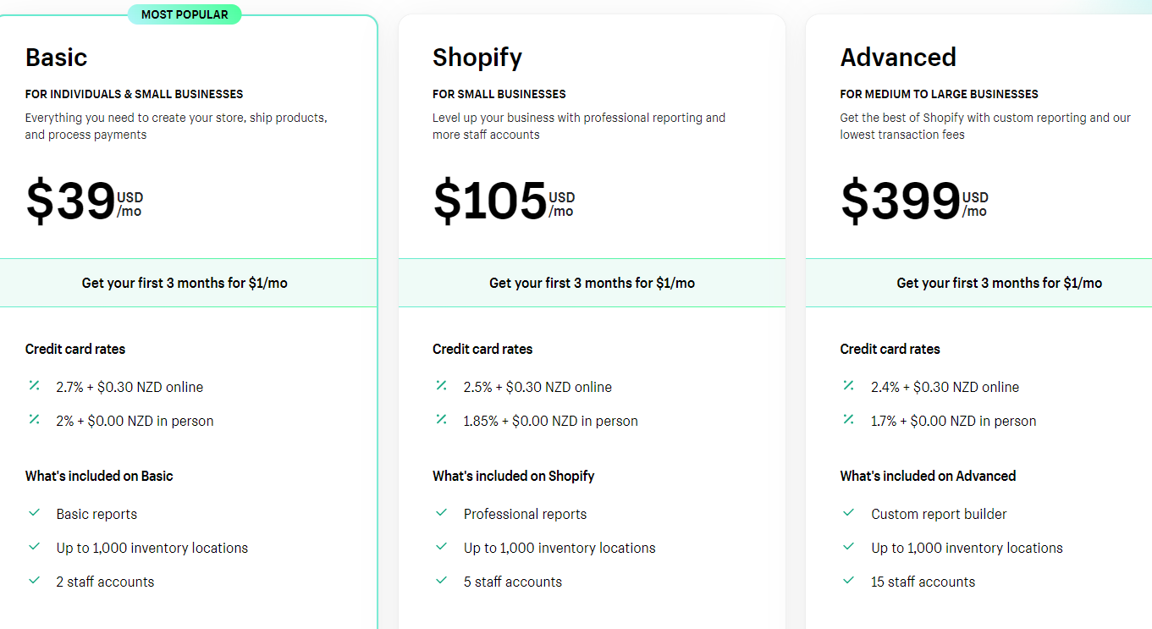Click the checkmark icon beside Basic reports
Screen dimensions: 1152x629
click(34, 513)
